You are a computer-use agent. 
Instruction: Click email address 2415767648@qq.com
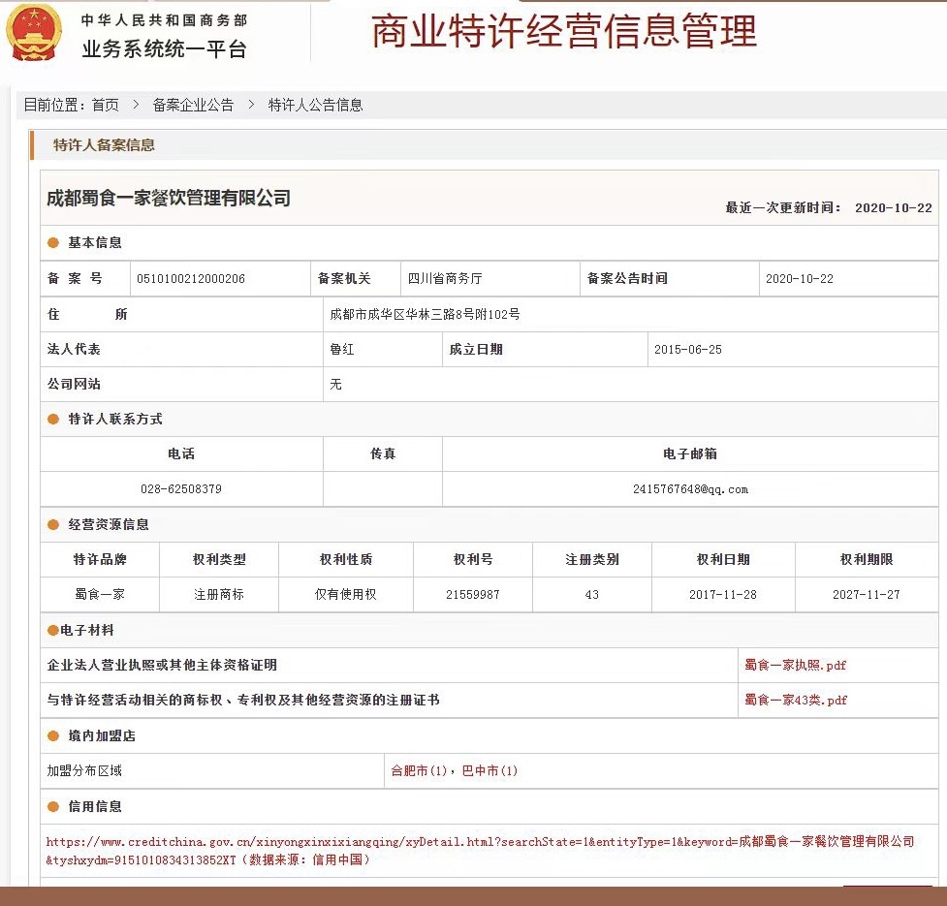coord(690,489)
